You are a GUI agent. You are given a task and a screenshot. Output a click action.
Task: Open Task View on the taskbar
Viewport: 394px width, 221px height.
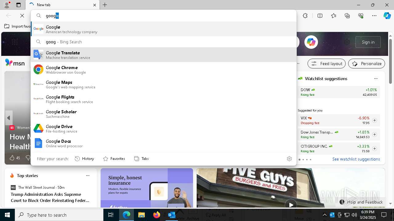coord(111,215)
